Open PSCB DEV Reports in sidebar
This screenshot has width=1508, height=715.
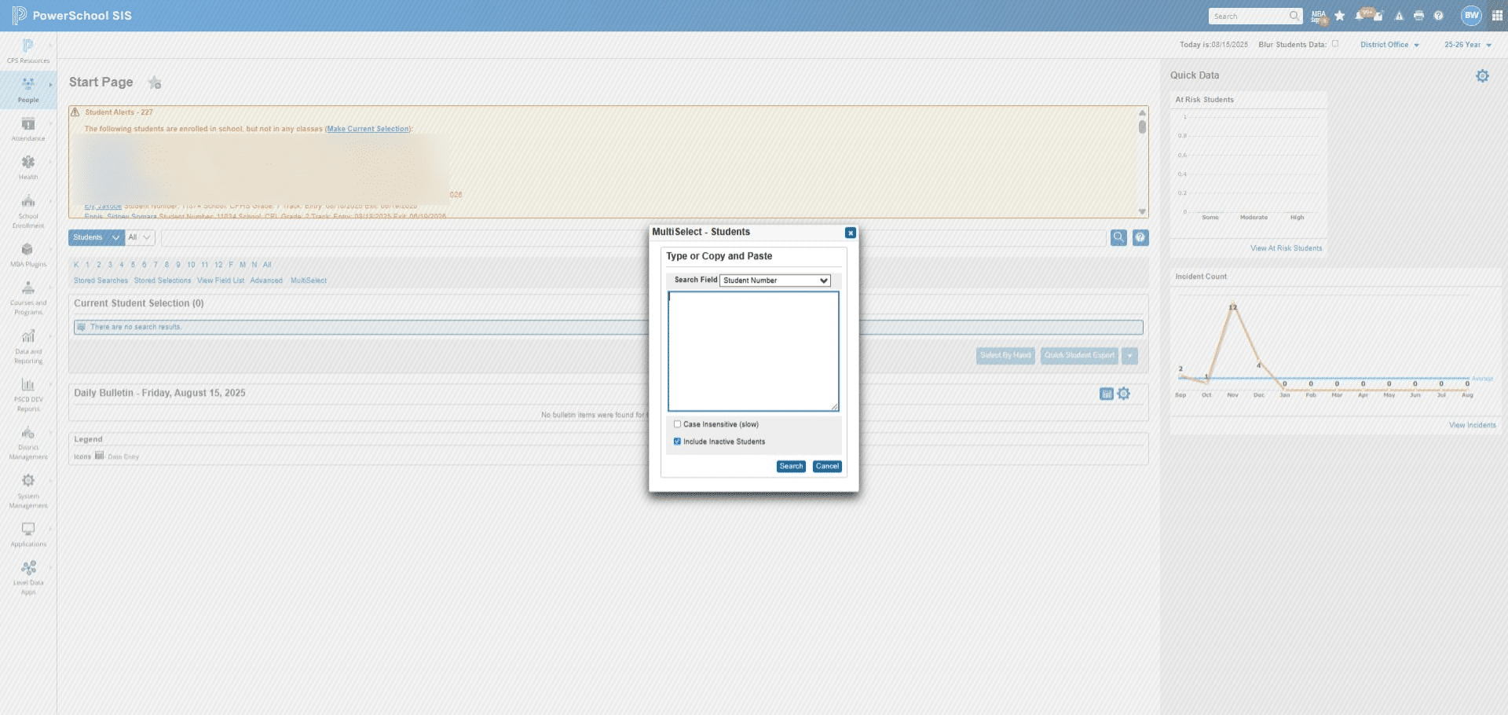point(28,394)
